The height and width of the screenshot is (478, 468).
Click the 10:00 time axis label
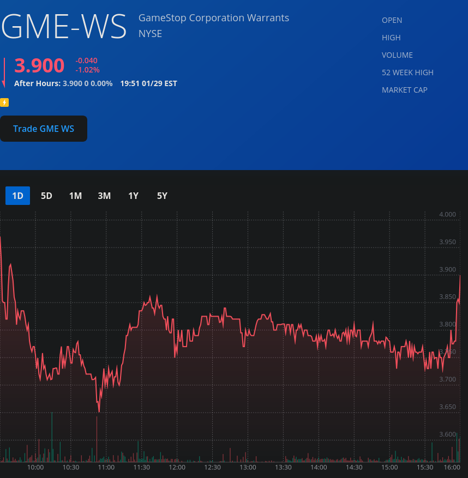pyautogui.click(x=35, y=467)
